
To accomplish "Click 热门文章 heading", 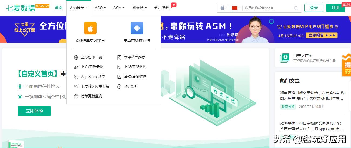I will point(290,81).
